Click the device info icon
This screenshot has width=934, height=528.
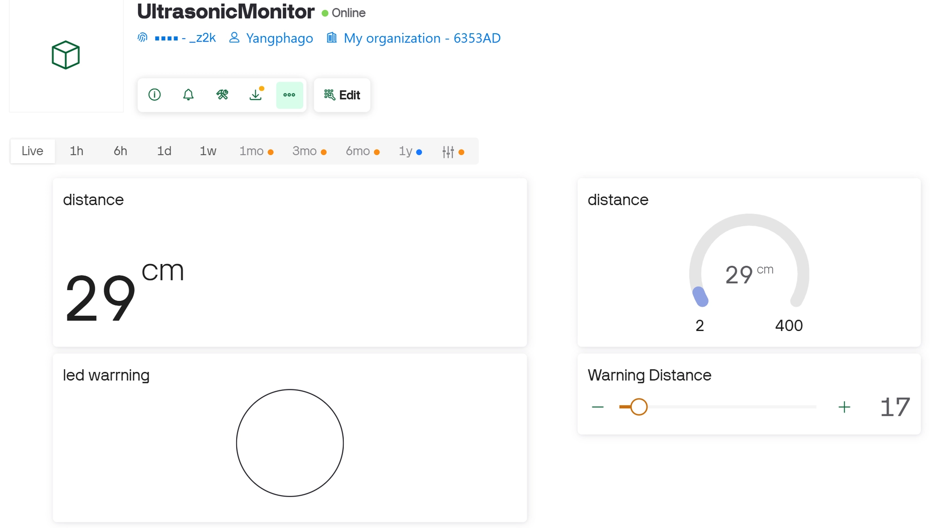tap(155, 95)
